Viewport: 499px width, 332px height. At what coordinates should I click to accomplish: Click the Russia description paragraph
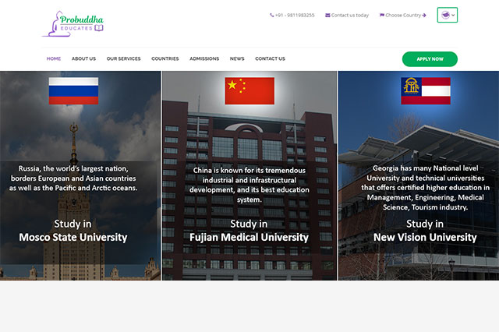[x=73, y=178]
